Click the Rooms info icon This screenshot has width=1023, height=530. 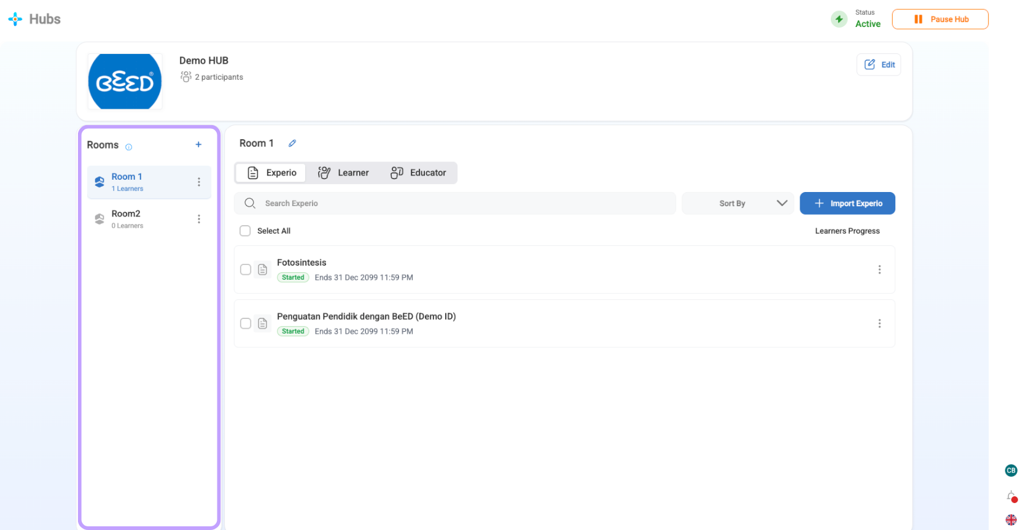(129, 147)
